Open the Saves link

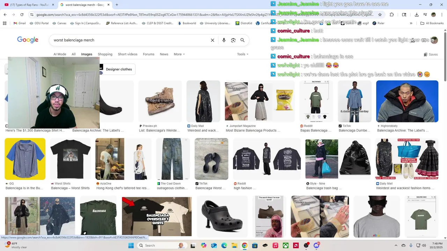[x=431, y=54]
